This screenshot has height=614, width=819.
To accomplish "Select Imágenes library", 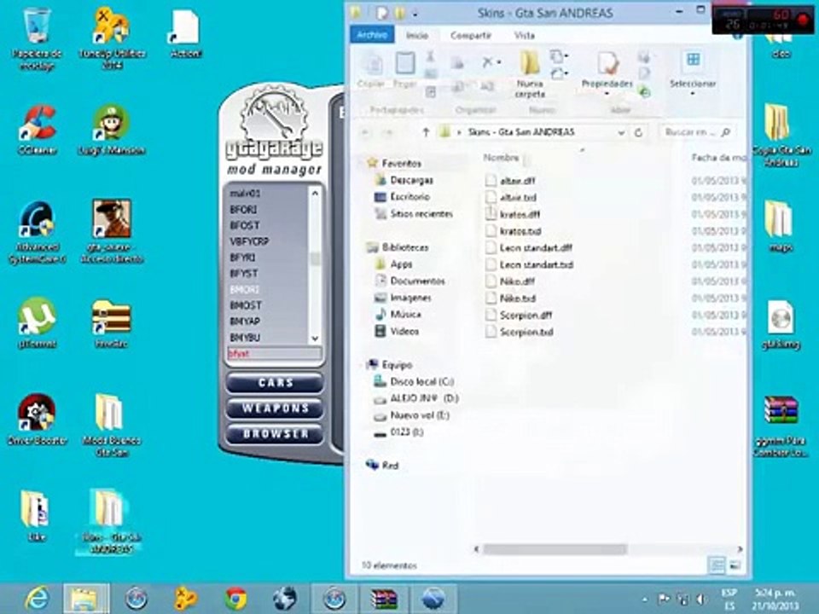I will coord(410,298).
